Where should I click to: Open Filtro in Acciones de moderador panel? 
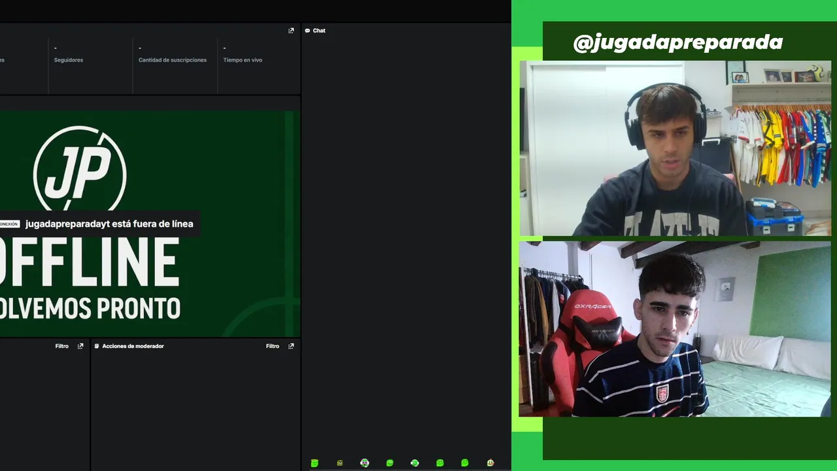pyautogui.click(x=273, y=346)
